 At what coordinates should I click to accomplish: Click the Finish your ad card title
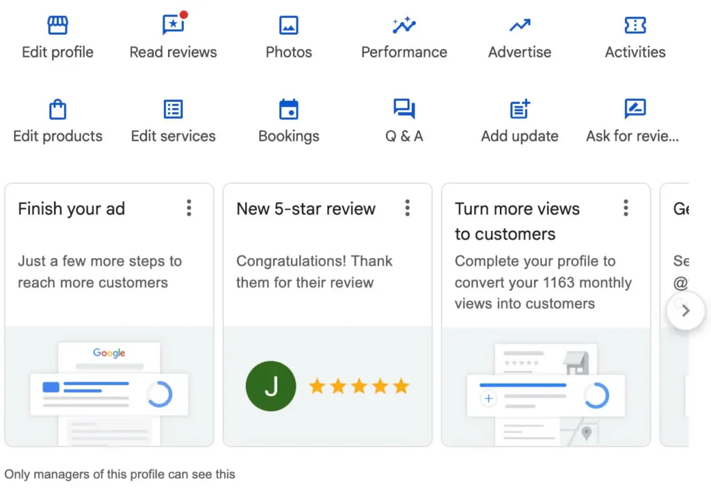pyautogui.click(x=72, y=209)
